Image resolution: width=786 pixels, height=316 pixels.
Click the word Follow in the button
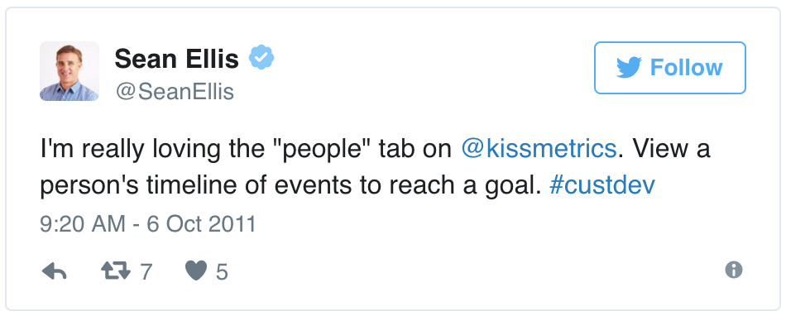point(686,68)
